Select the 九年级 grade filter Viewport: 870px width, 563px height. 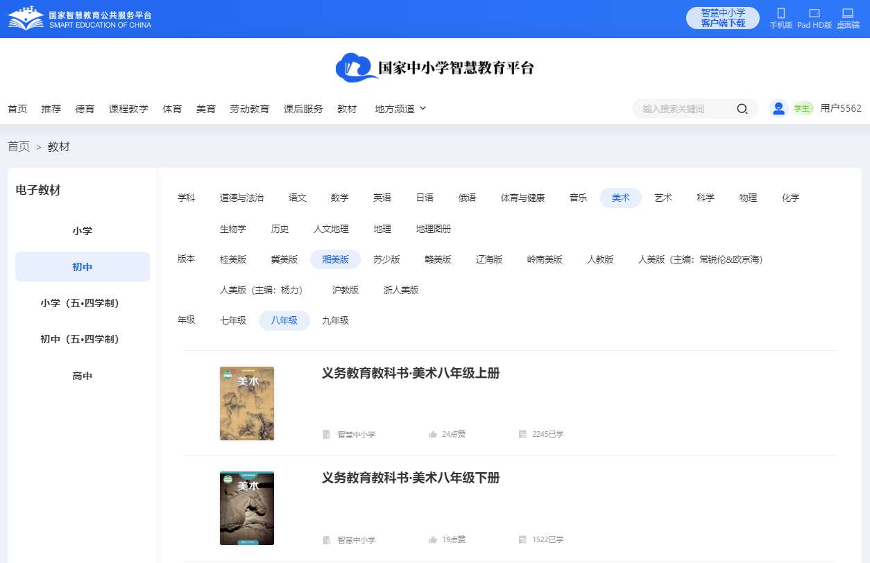(335, 320)
